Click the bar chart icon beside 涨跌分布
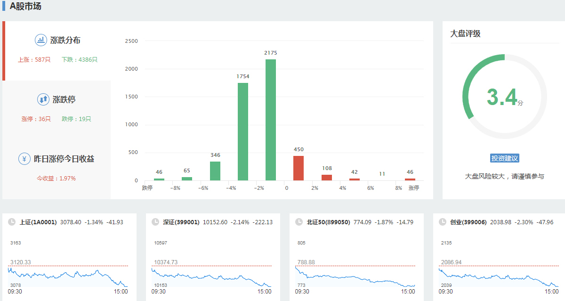 click(x=41, y=40)
